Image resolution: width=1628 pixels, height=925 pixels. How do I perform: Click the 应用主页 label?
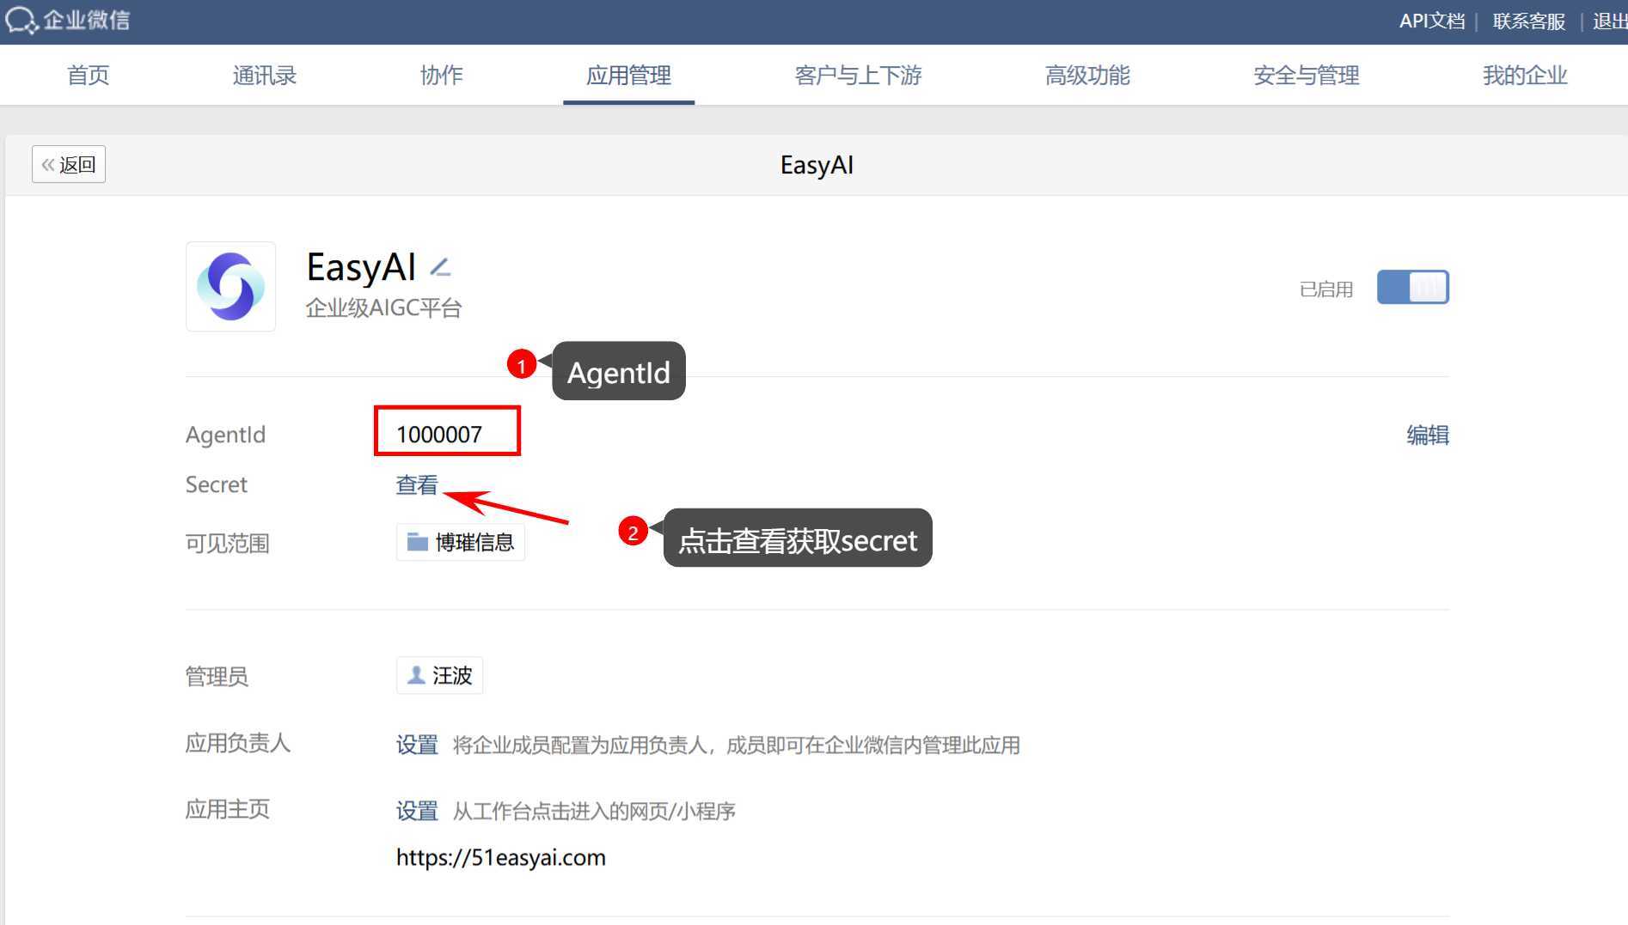click(228, 809)
